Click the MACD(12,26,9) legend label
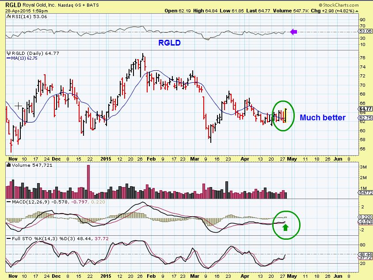This screenshot has width=373, height=280. (x=30, y=202)
